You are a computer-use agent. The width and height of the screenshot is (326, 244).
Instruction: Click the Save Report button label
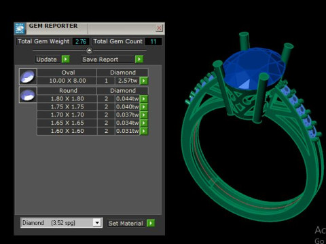(101, 60)
